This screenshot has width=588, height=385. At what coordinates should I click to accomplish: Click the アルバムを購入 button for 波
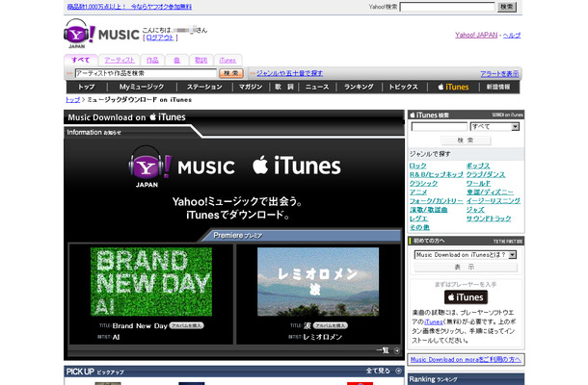coord(331,325)
